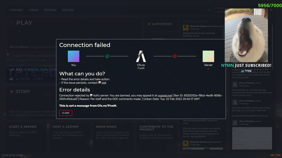This screenshot has width=282, height=158.
Task: Open the SUPPORTERS tab
Action: point(162,24)
